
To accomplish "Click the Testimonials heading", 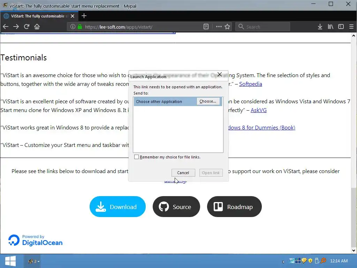I will (24, 58).
